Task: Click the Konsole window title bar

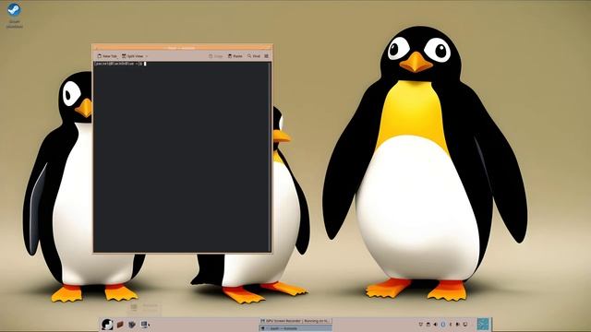Action: coord(183,47)
